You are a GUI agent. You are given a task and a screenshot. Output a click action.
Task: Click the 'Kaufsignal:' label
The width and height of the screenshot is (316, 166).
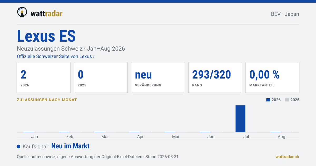[x=36, y=147]
